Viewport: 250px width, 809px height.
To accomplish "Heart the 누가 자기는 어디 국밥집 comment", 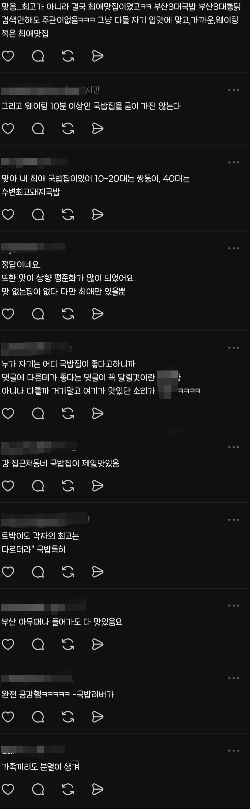I will (8, 413).
